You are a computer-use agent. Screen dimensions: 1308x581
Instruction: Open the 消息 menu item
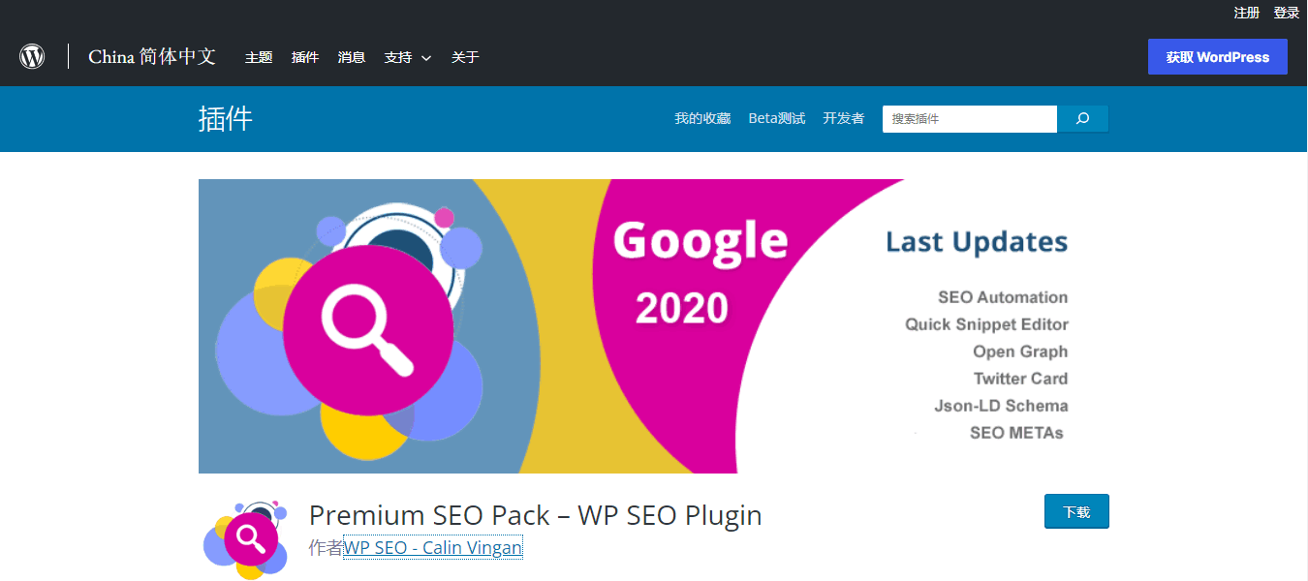click(351, 57)
